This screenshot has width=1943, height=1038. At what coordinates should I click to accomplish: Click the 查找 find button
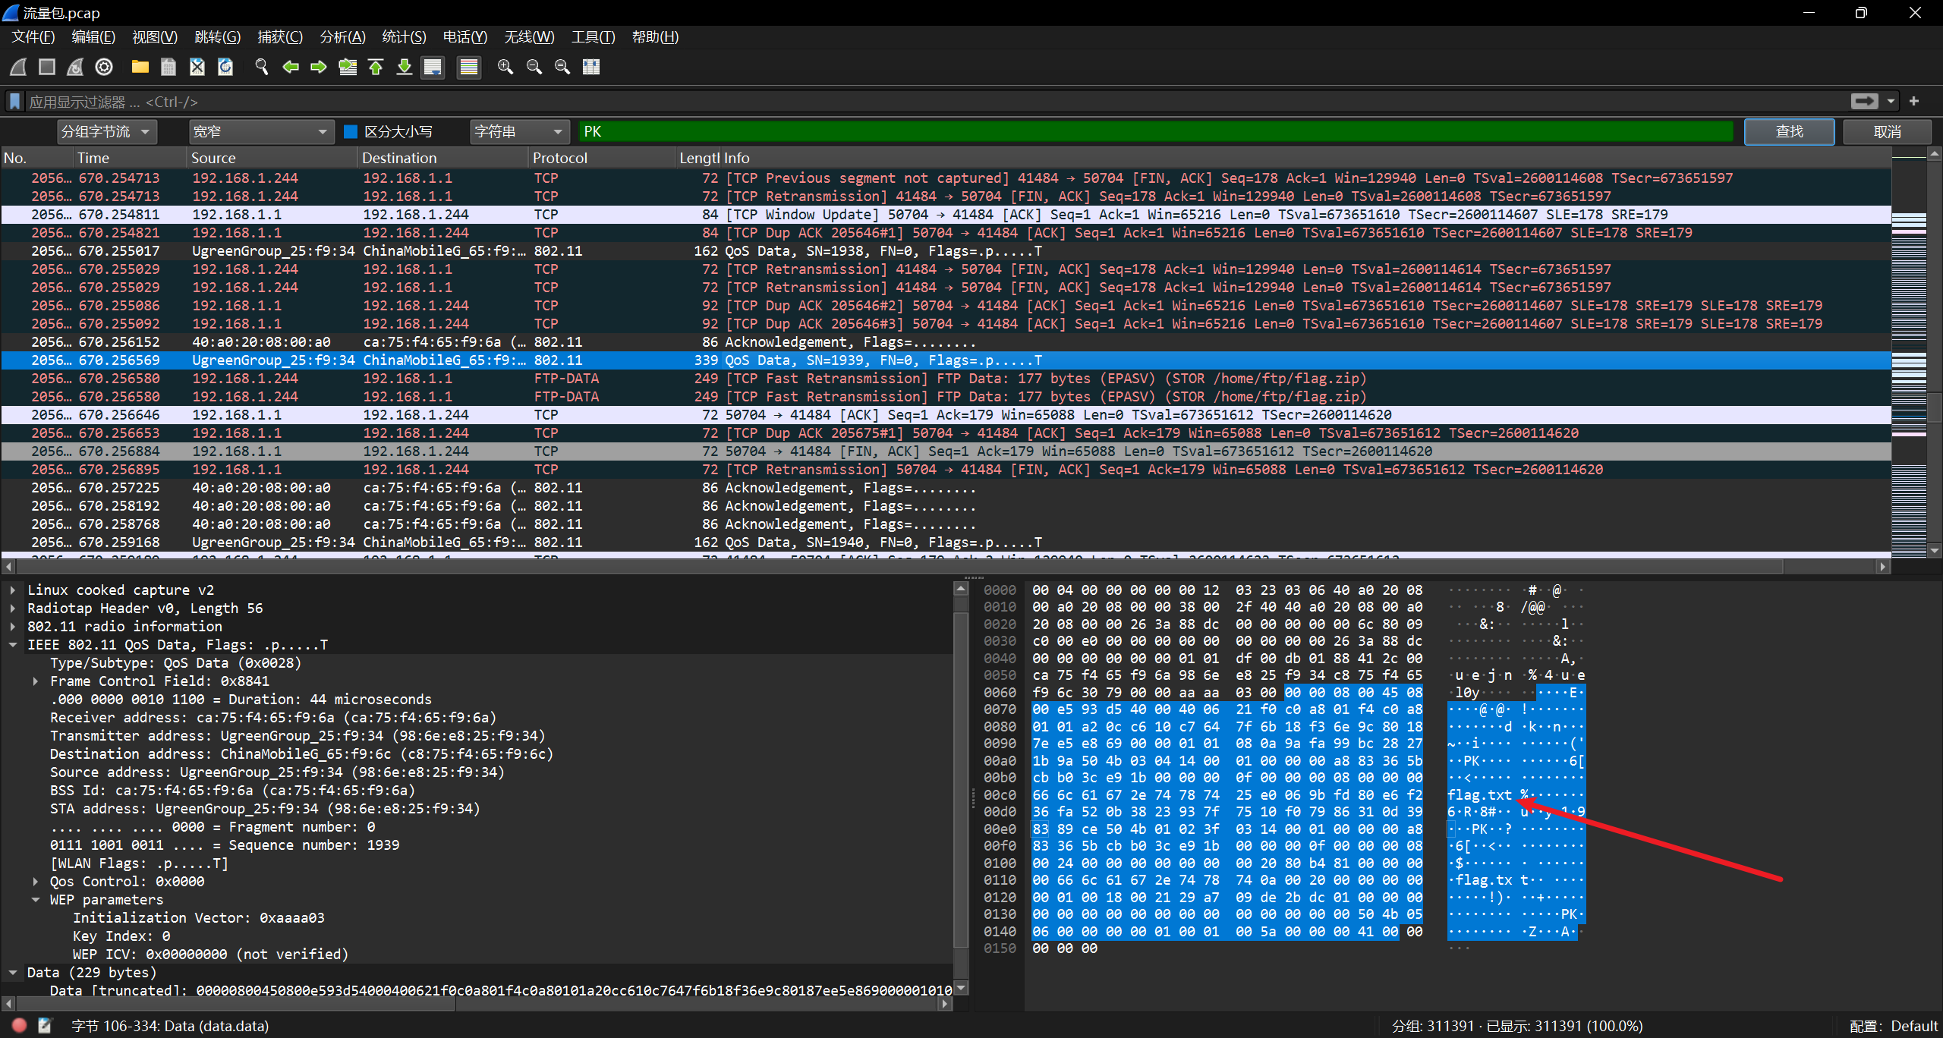(x=1788, y=132)
